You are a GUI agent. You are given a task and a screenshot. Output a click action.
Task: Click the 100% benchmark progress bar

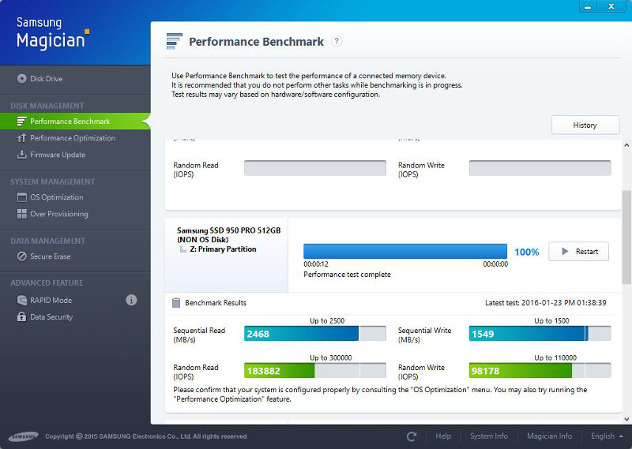coord(405,251)
